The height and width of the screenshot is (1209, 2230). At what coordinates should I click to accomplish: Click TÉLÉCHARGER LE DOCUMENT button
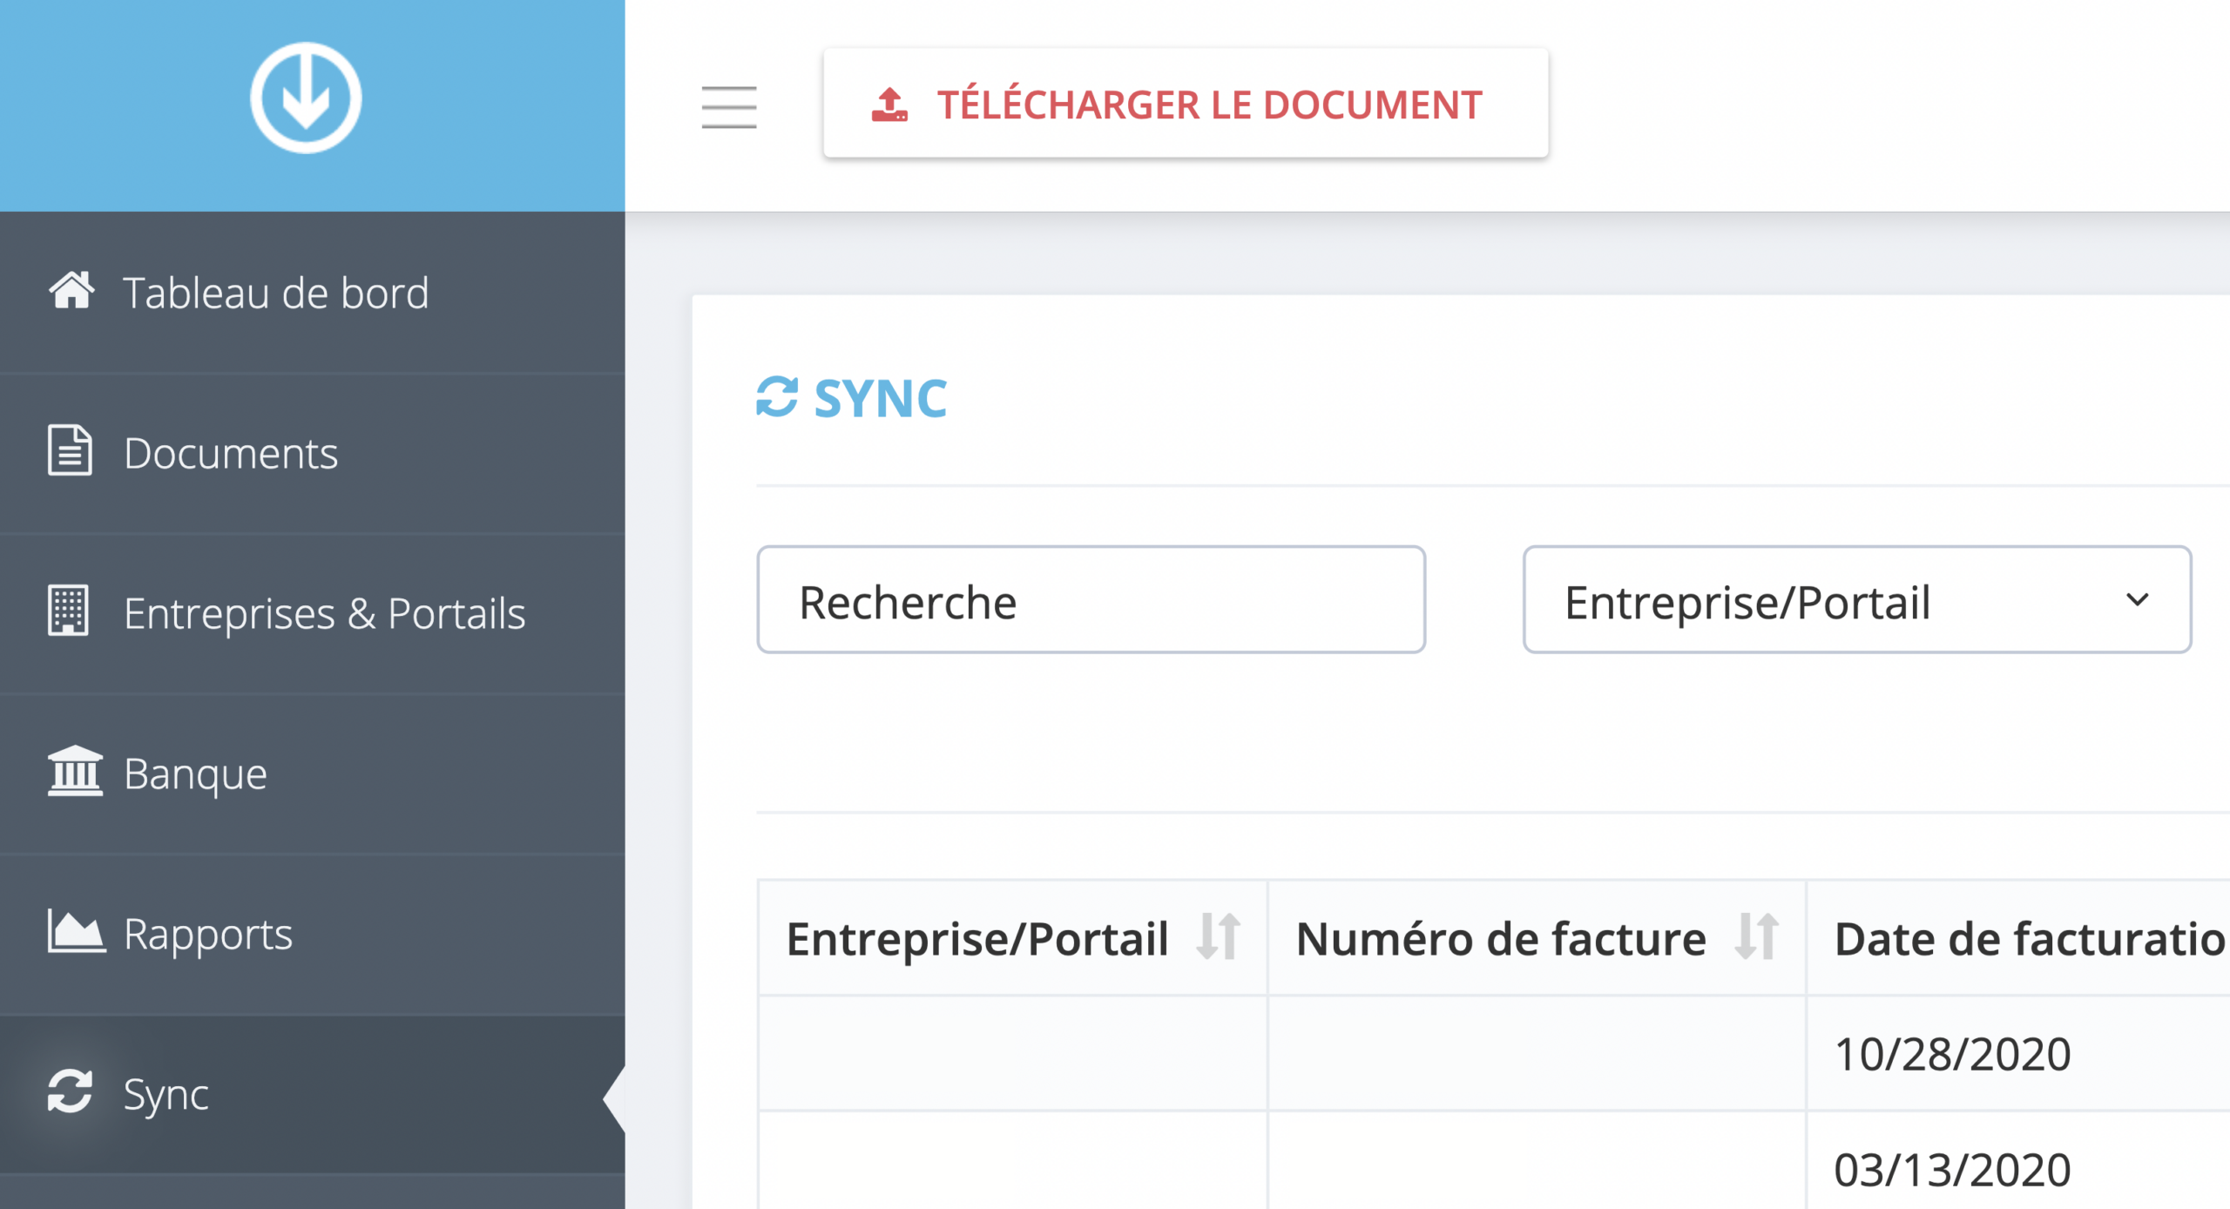pos(1186,104)
